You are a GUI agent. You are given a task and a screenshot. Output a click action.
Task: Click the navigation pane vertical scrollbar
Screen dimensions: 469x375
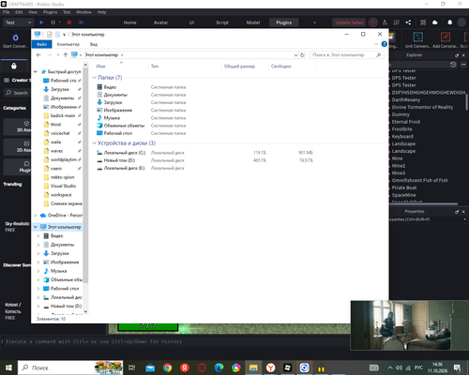tap(85, 175)
